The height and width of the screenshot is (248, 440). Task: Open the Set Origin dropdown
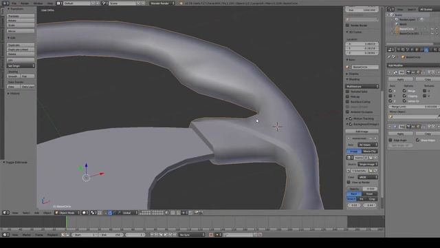[x=21, y=65]
